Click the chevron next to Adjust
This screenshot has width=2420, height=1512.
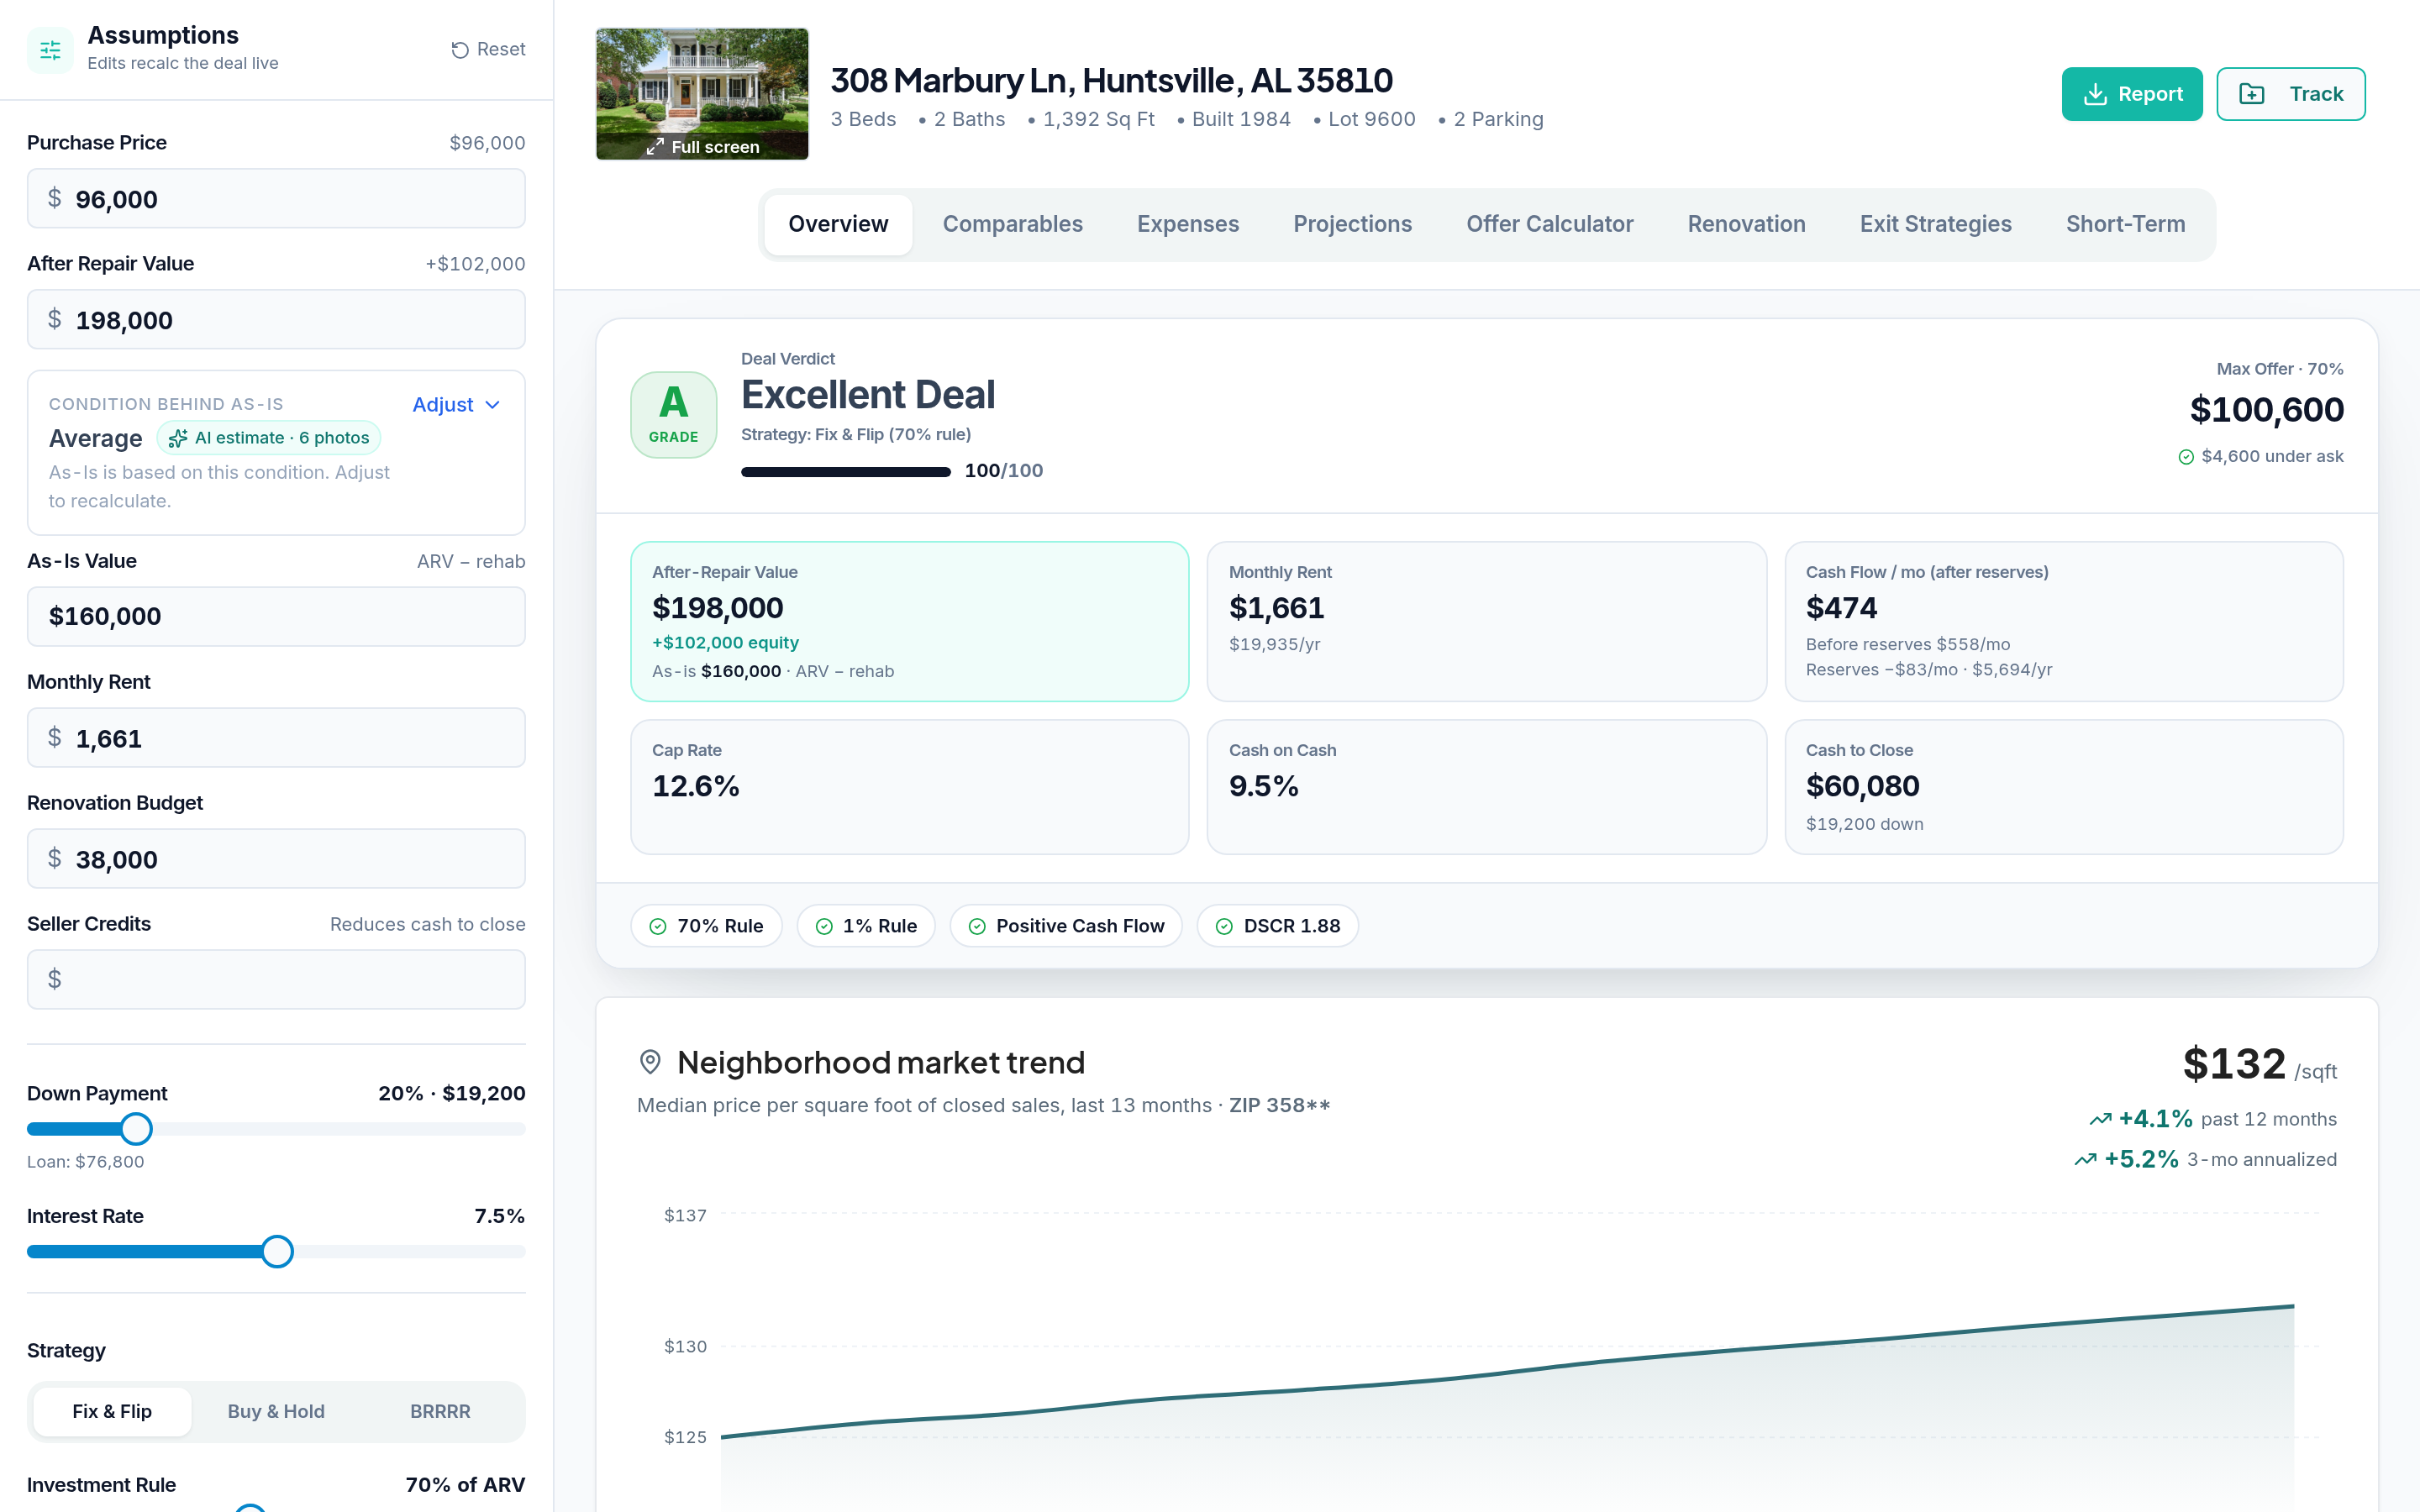[x=492, y=405]
